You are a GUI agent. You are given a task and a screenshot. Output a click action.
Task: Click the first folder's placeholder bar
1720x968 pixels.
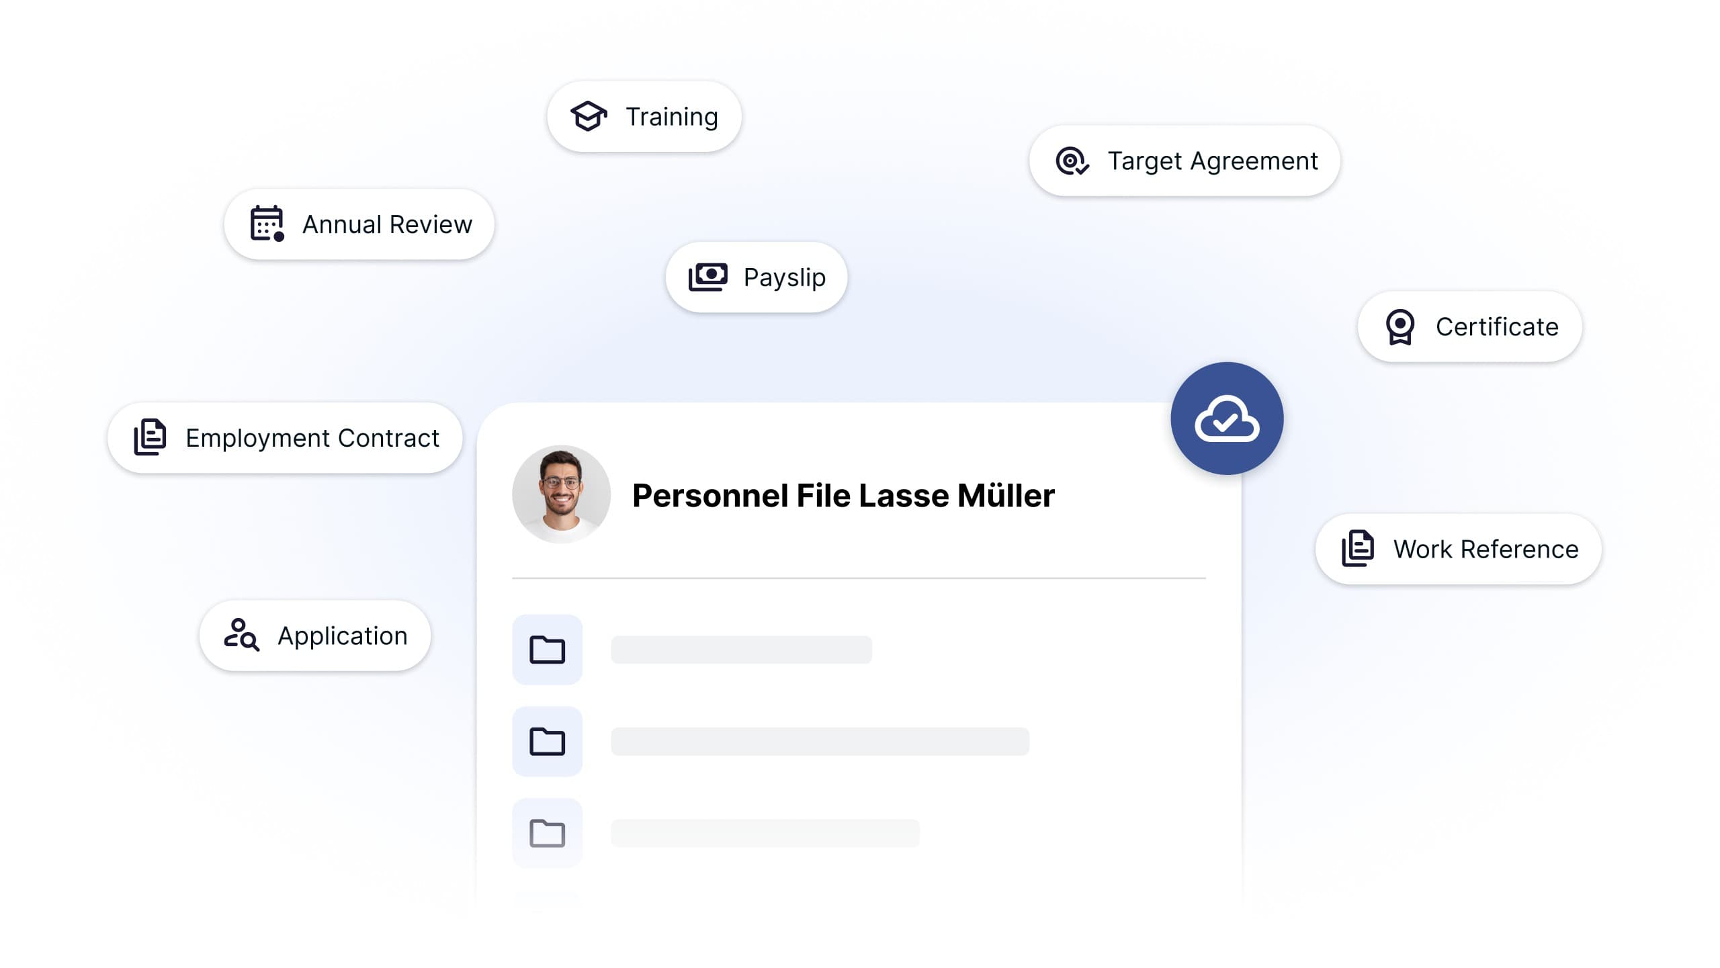click(x=741, y=650)
